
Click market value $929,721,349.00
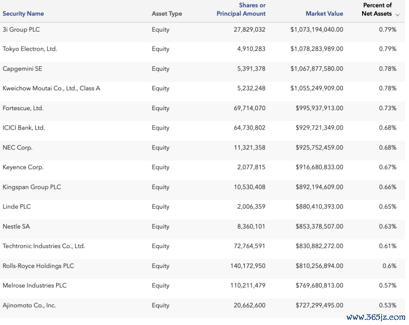319,128
